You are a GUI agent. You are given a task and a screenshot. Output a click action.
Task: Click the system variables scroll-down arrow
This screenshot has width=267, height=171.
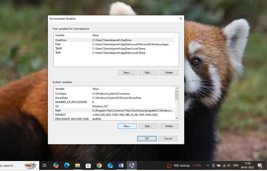tap(177, 118)
